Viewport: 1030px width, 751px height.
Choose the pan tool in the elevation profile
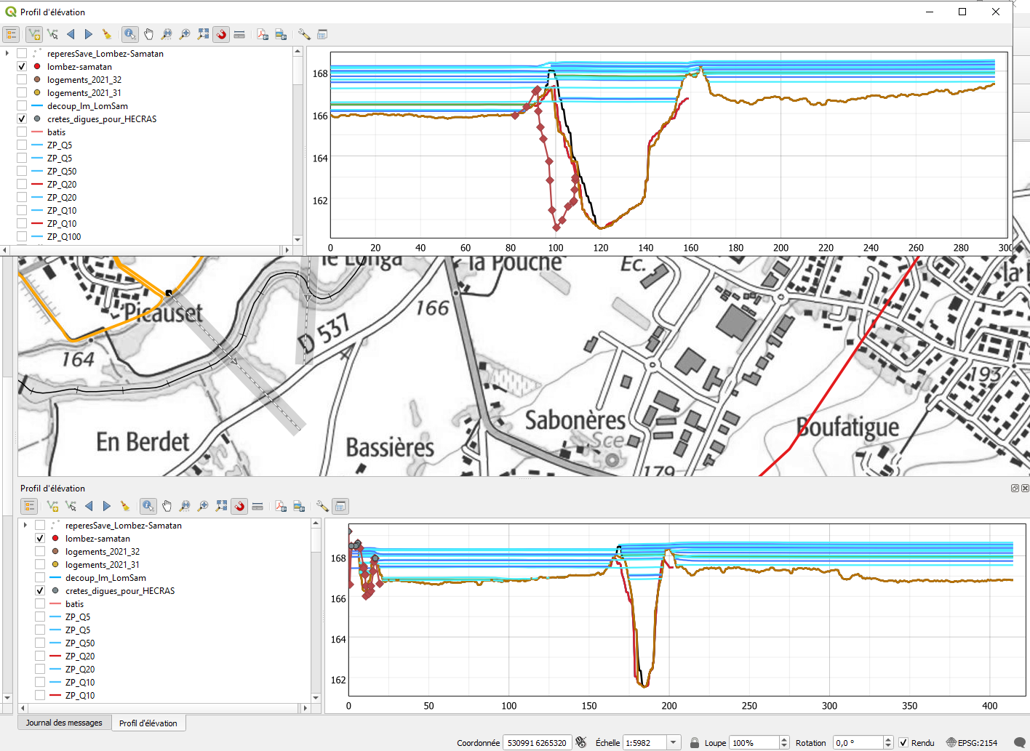point(148,33)
